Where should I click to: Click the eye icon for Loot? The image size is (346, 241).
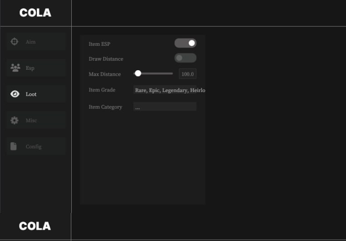(x=15, y=94)
